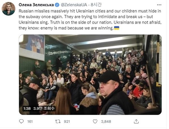
Task: Click the 1:38 video duration label
Action: pos(27,108)
